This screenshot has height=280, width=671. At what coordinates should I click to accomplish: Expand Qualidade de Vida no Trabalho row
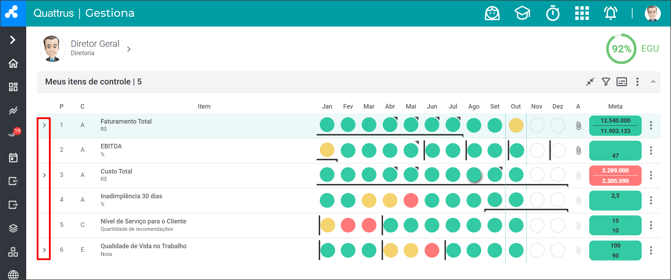pos(44,250)
